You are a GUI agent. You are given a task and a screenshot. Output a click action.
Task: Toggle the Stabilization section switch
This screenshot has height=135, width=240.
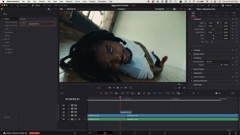[191, 73]
